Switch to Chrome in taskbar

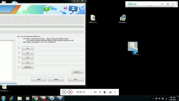[36, 98]
